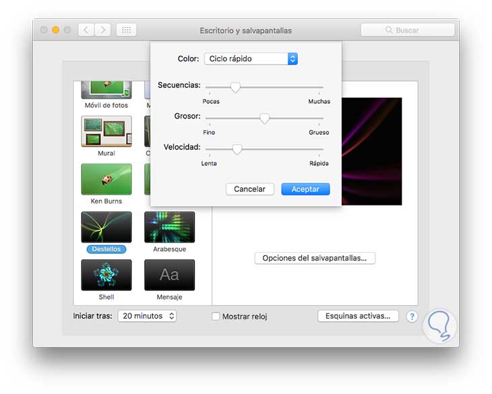Screen dimensions: 492x394
Task: Click the Buscar search field
Action: [x=408, y=30]
